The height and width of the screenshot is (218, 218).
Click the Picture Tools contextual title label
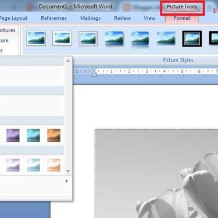(182, 7)
